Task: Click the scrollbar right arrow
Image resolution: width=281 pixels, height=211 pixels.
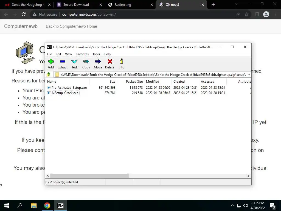Action: (x=249, y=176)
